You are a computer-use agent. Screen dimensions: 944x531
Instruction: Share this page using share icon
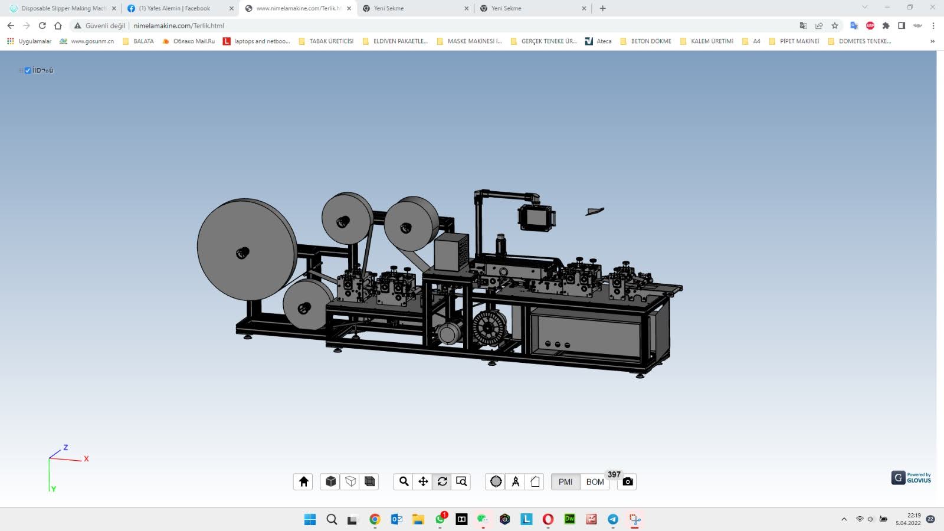819,25
